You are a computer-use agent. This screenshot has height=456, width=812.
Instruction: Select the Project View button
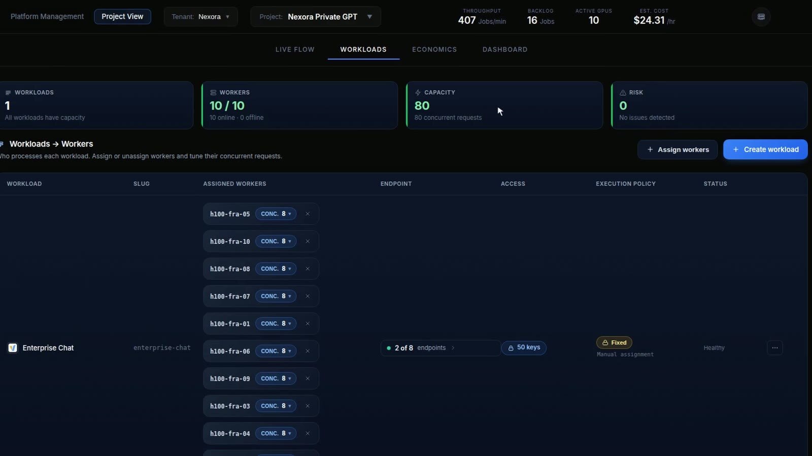(x=122, y=16)
